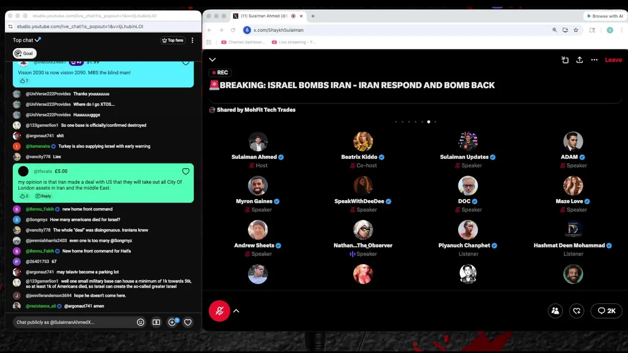628x353 pixels.
Task: Click thumbs up on Vision 2030 message
Action: 22,81
